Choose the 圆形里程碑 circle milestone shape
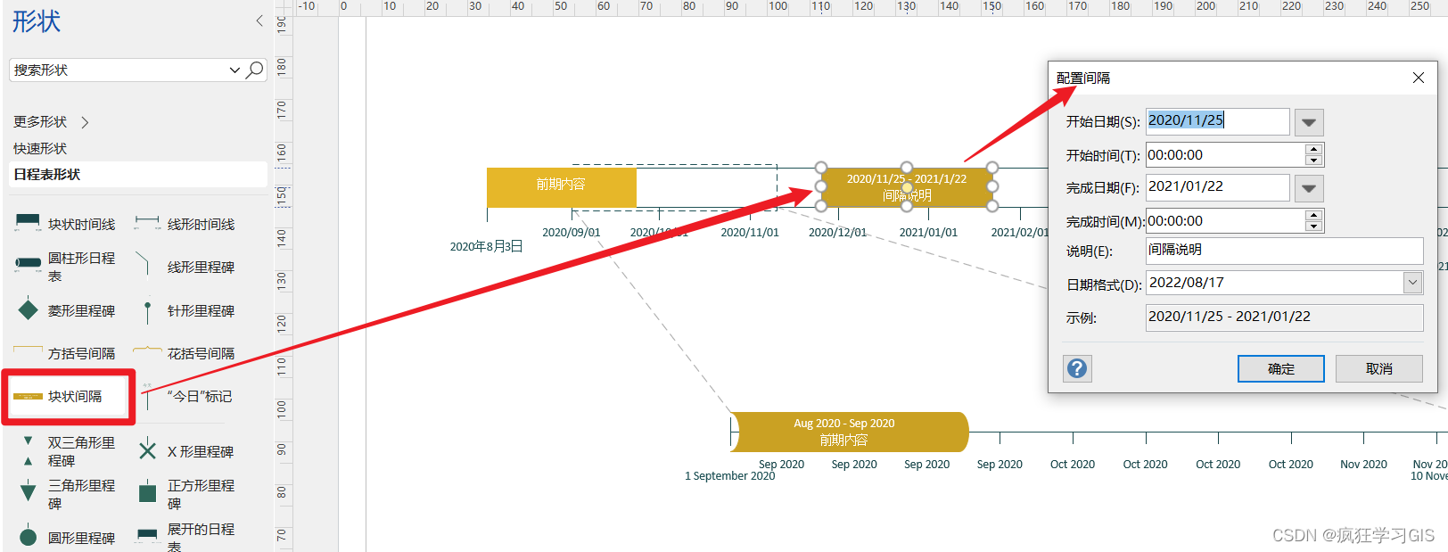The height and width of the screenshot is (552, 1448). pos(65,538)
